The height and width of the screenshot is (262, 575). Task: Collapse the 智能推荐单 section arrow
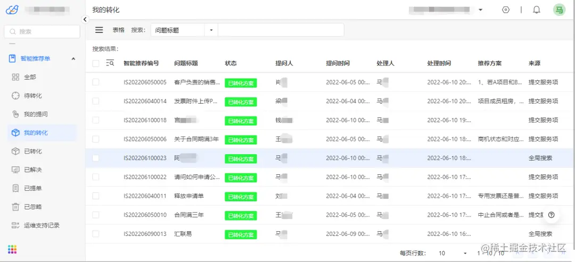click(x=73, y=58)
